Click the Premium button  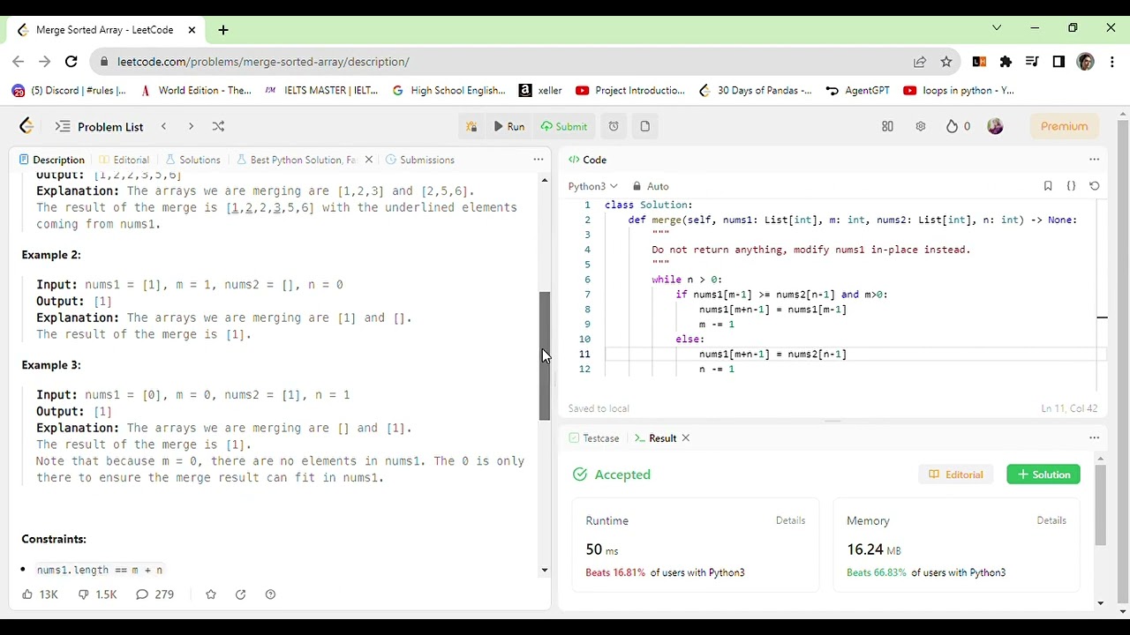pyautogui.click(x=1064, y=126)
